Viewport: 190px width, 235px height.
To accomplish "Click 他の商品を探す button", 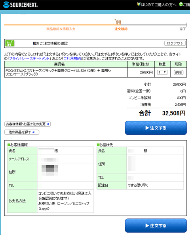I will coord(22,132).
